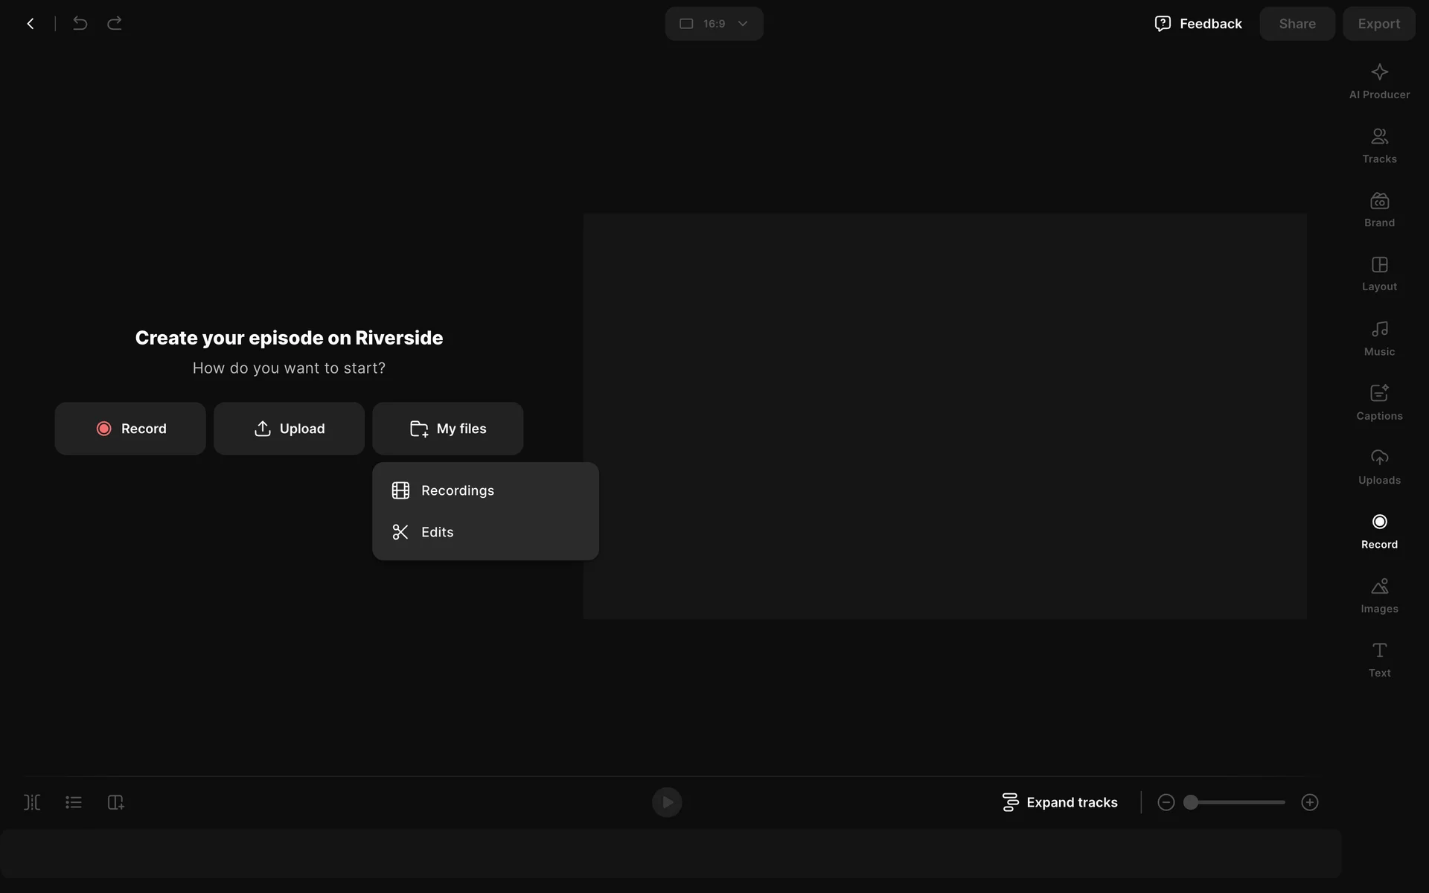The image size is (1429, 893).
Task: Click the zoom in plus icon
Action: click(1309, 802)
